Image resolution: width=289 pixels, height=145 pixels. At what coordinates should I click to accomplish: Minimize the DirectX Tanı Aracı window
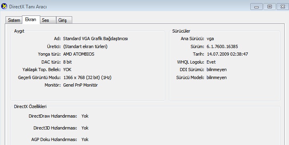point(256,7)
